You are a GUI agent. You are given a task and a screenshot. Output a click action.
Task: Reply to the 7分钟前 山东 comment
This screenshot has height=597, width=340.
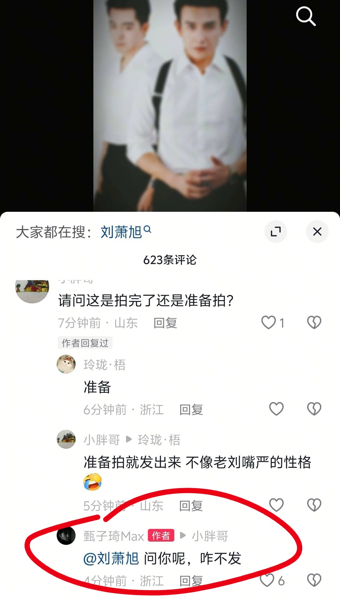click(165, 323)
